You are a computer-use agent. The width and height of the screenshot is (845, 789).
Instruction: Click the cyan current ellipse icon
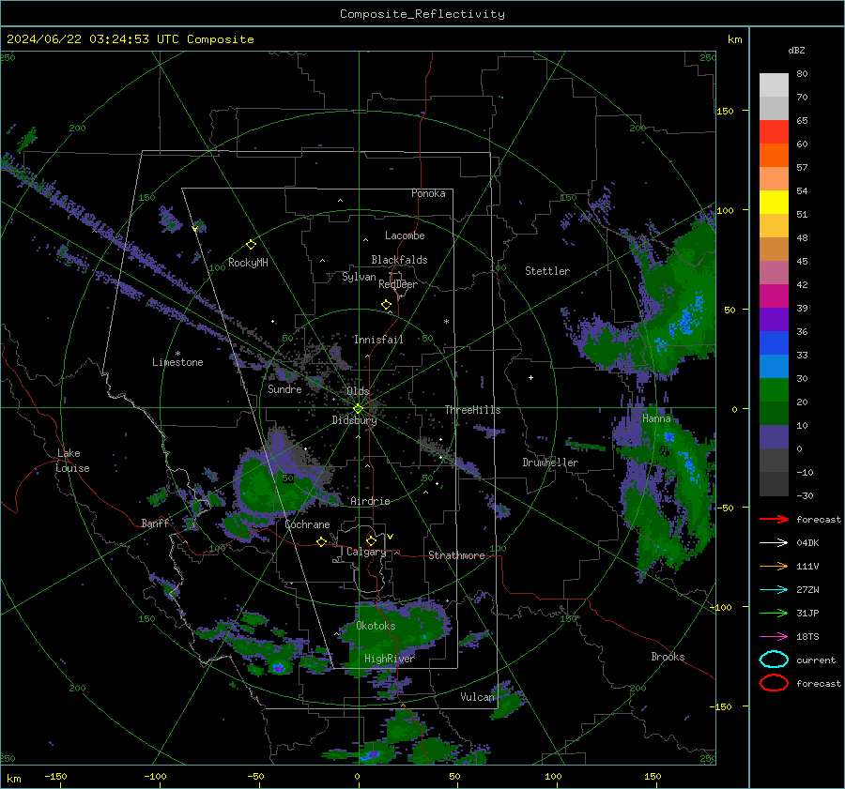click(x=774, y=660)
